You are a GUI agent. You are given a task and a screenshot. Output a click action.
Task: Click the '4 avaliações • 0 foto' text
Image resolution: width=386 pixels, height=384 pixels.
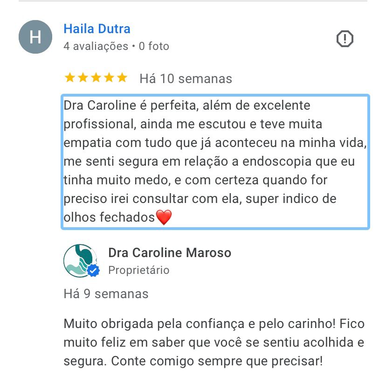point(116,46)
